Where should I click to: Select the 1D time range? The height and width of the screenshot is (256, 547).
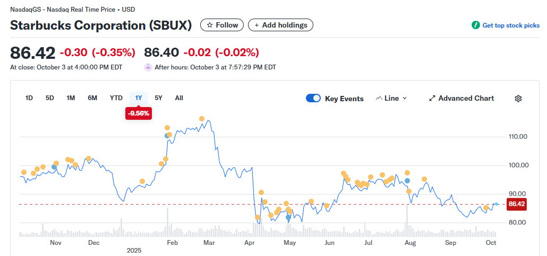(x=29, y=98)
